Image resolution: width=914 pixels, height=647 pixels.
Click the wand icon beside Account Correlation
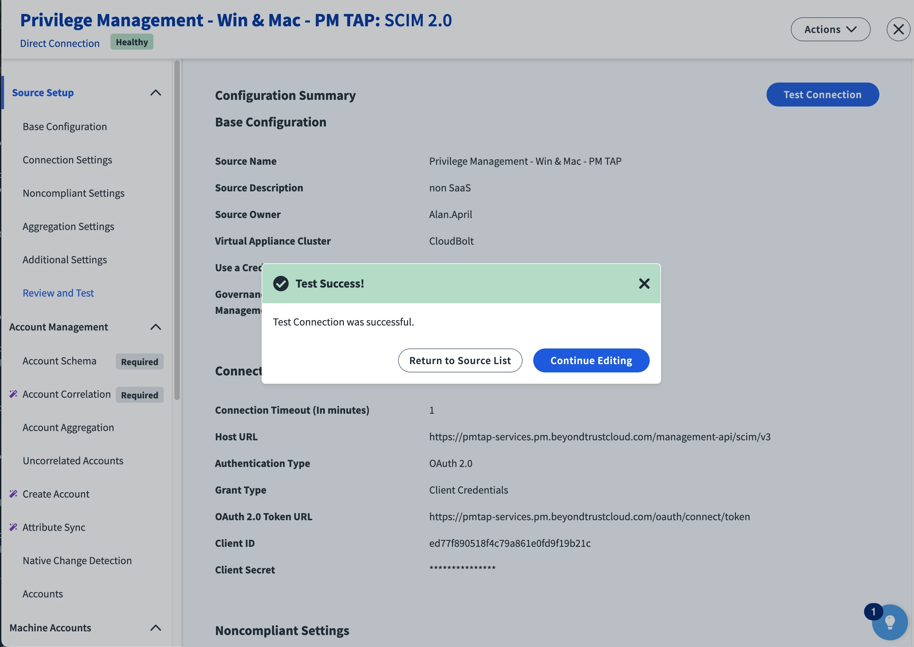pos(13,394)
